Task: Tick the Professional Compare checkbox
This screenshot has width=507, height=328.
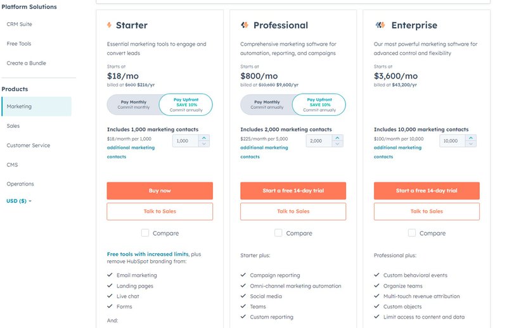Action: coord(278,233)
